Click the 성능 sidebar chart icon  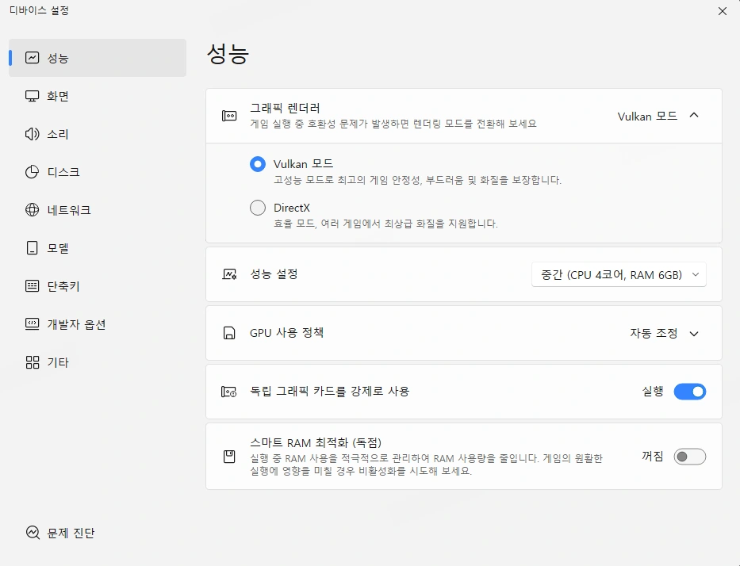tap(32, 58)
